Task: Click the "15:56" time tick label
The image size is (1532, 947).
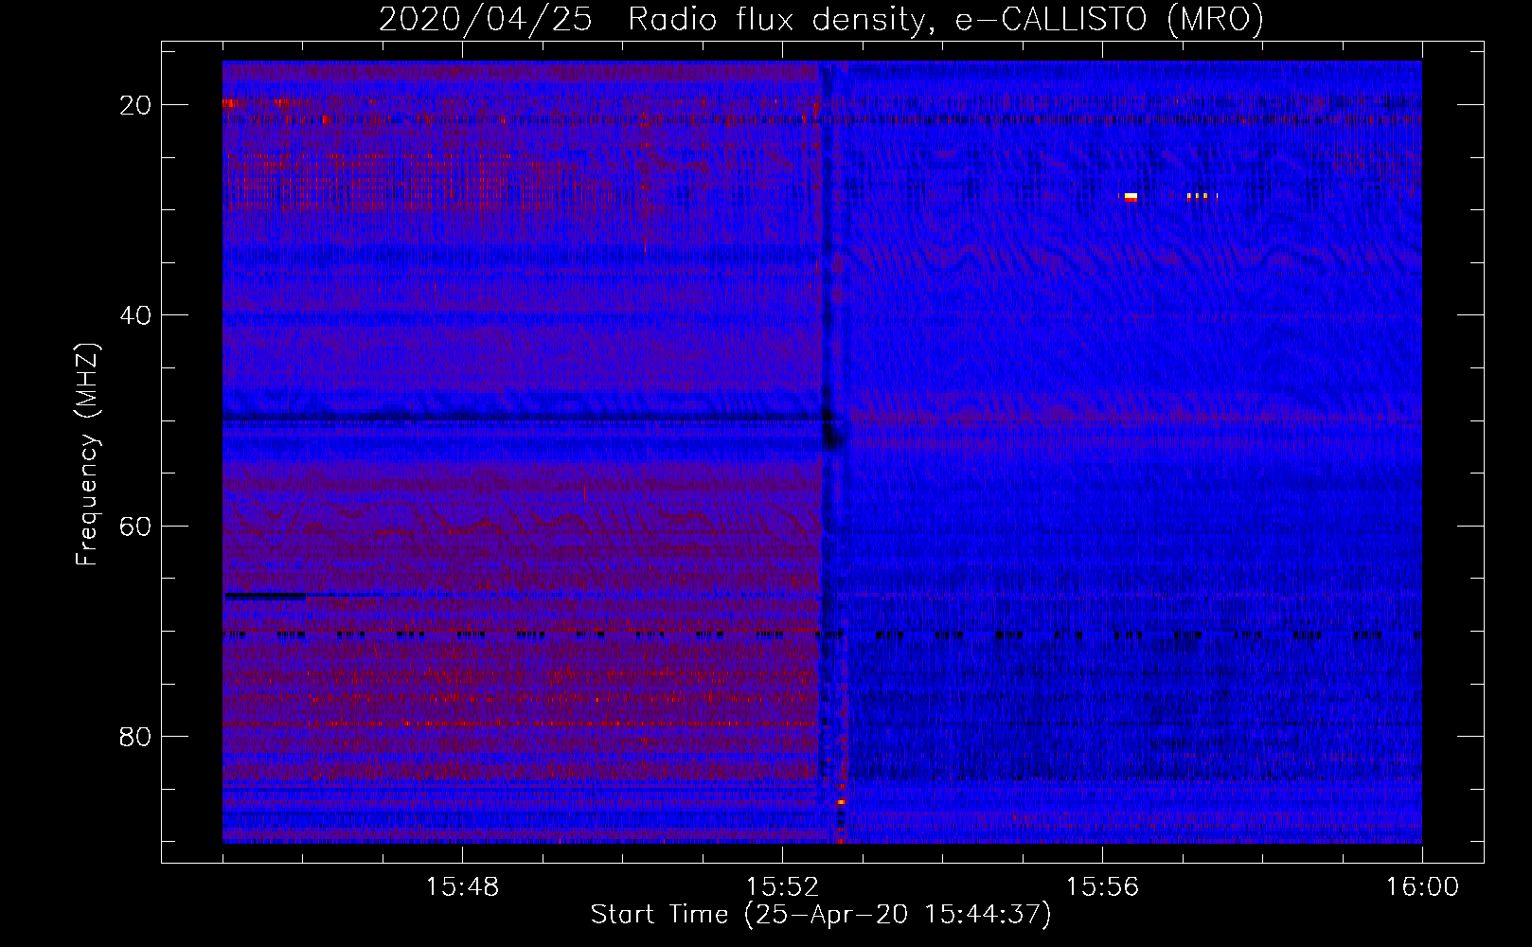Action: tap(1102, 887)
